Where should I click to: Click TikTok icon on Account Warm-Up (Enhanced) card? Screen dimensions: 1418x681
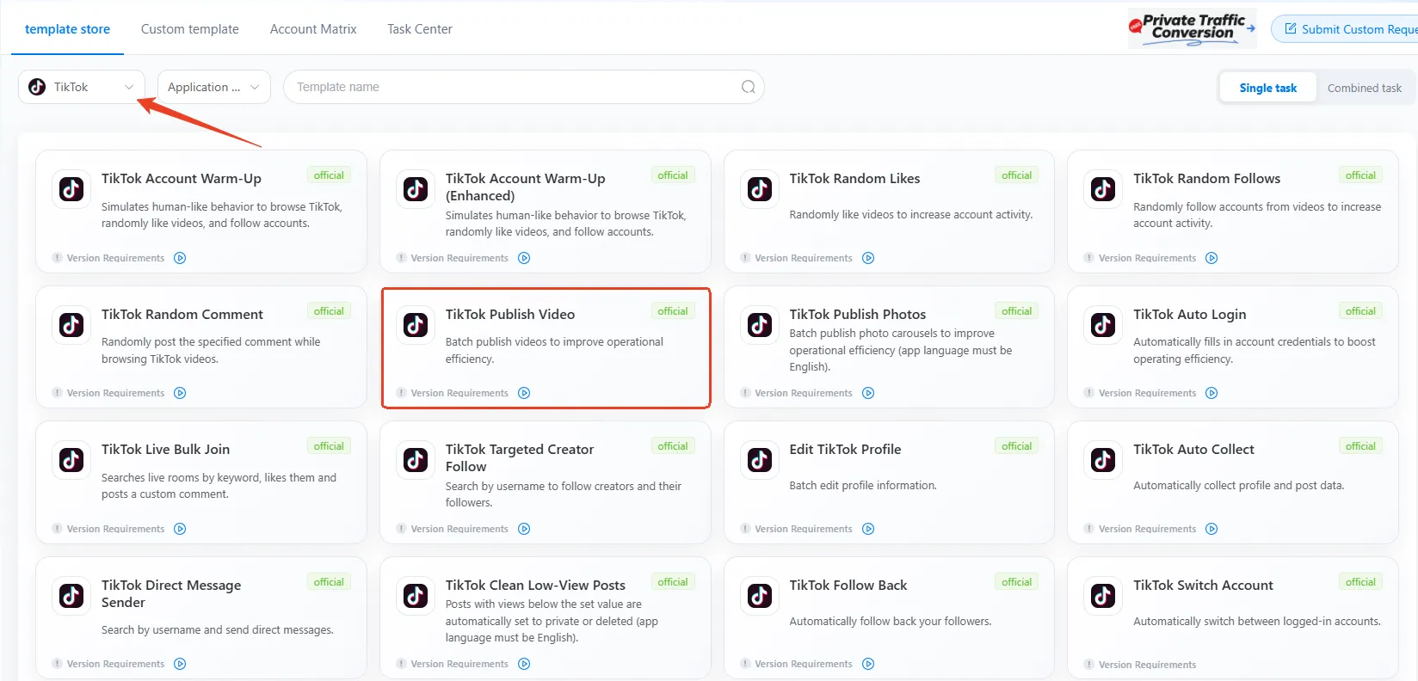(416, 189)
